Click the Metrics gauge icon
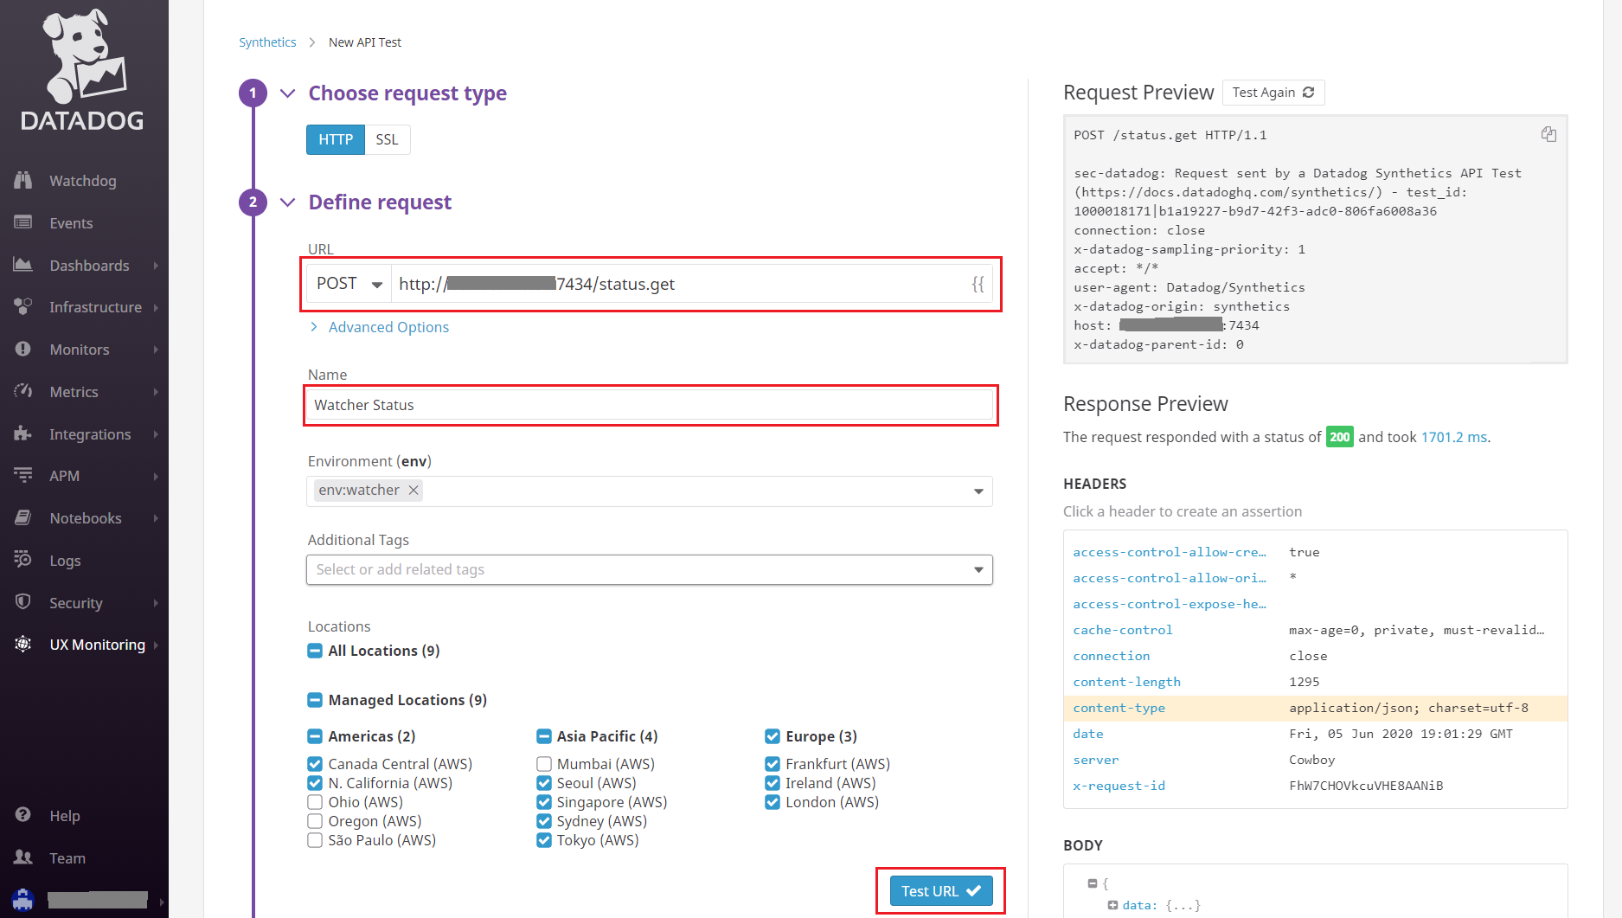 pos(23,391)
